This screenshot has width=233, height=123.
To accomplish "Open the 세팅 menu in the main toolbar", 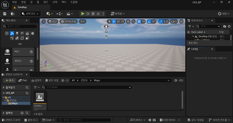I will pyautogui.click(x=223, y=14).
